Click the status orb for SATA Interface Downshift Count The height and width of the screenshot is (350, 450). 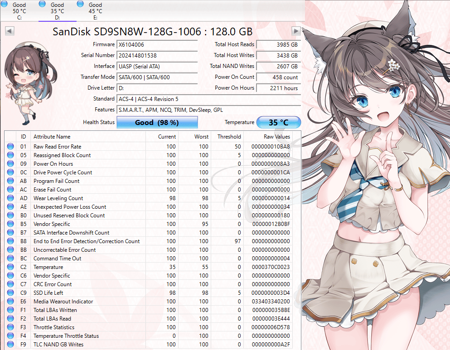pyautogui.click(x=10, y=232)
